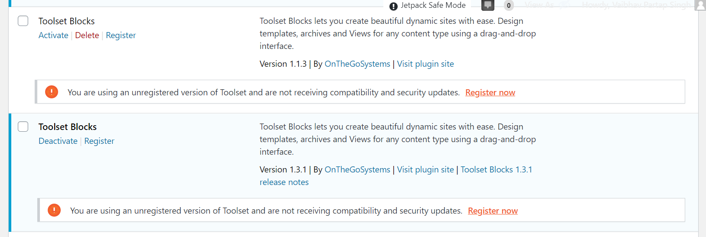The height and width of the screenshot is (237, 706).
Task: Select the inactive Toolset Blocks plugin title
Action: 66,21
